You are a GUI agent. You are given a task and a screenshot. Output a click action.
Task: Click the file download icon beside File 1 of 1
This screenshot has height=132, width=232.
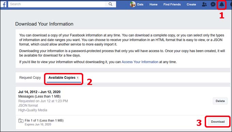tap(21, 121)
